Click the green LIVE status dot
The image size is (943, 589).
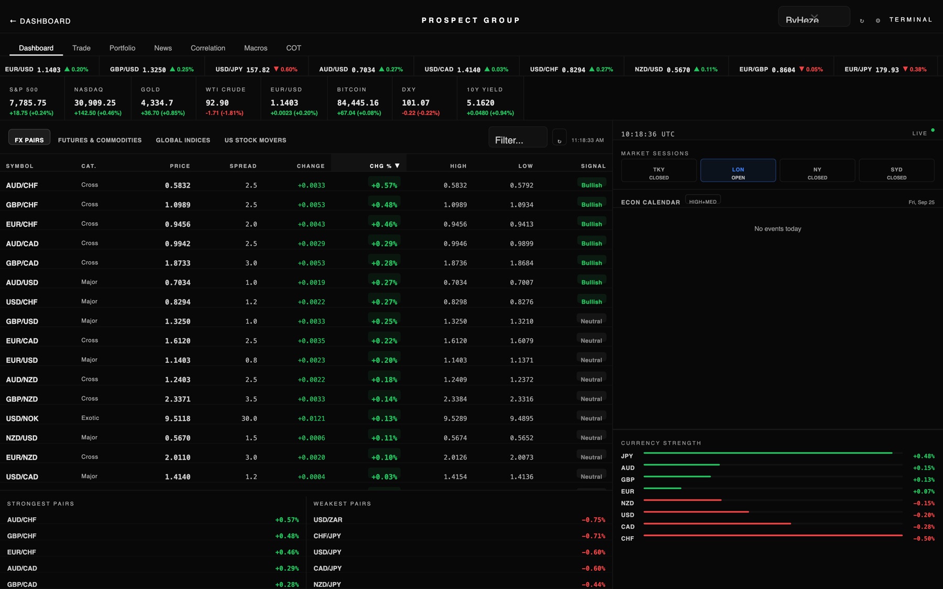click(x=933, y=130)
